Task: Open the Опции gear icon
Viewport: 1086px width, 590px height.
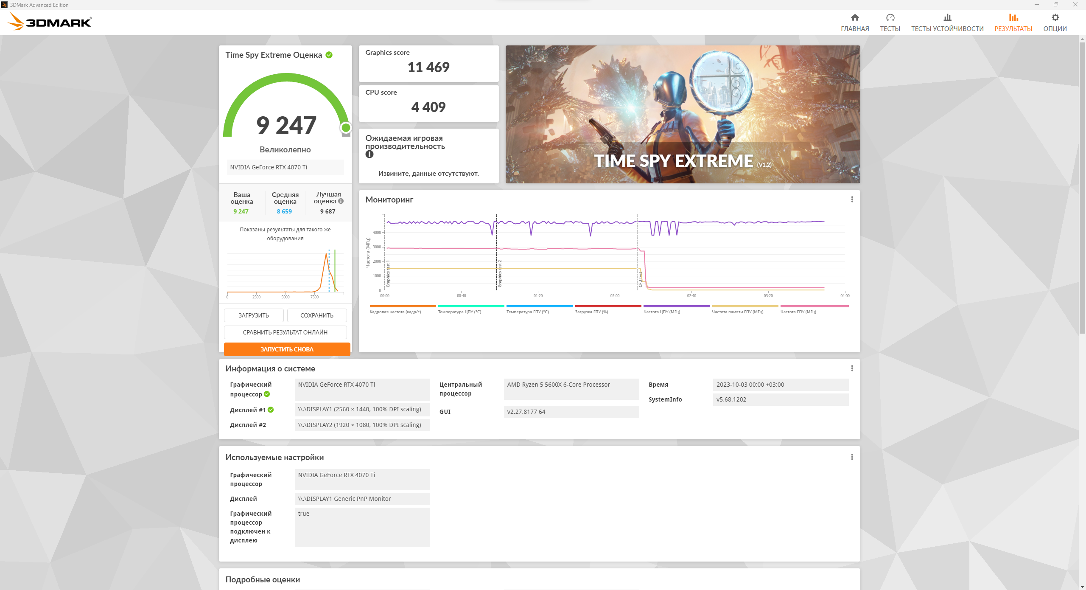Action: tap(1055, 18)
